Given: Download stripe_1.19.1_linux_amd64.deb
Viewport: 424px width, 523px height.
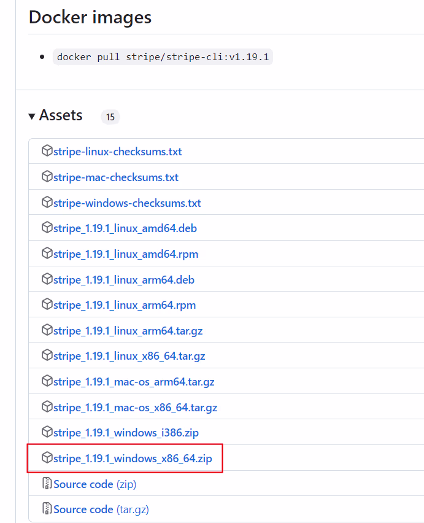Looking at the screenshot, I should pyautogui.click(x=125, y=228).
